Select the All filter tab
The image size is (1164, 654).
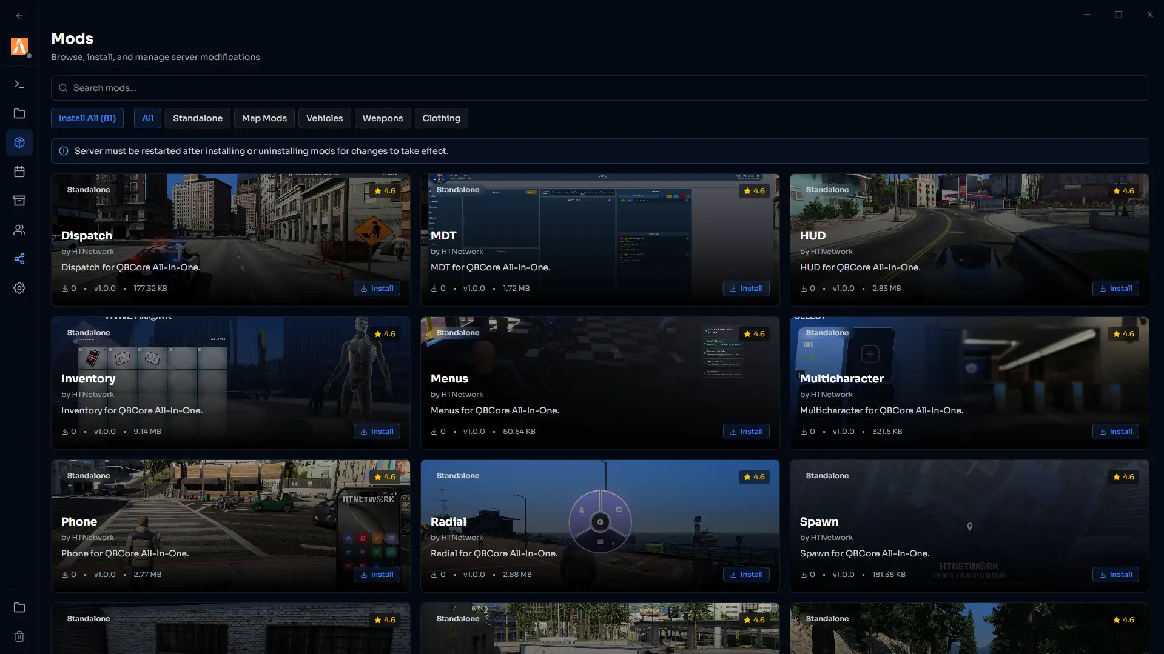147,118
